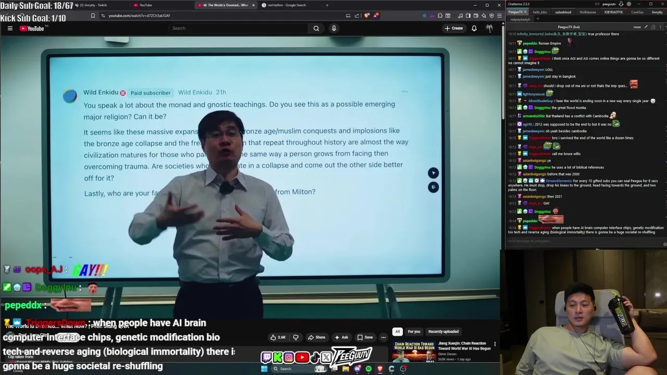Image resolution: width=667 pixels, height=375 pixels.
Task: Click the browser address bar URL
Action: (139, 16)
